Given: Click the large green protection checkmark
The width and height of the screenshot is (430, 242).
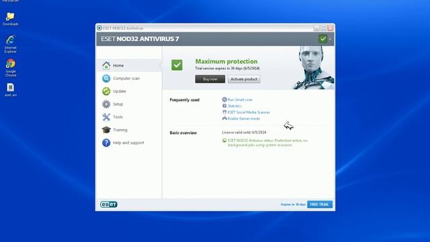Looking at the screenshot, I should pos(177,65).
